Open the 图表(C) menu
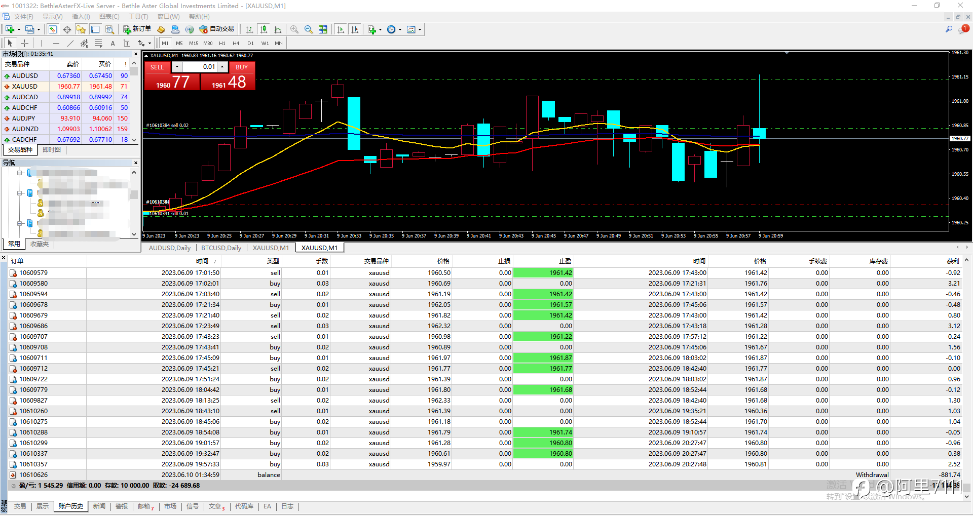The image size is (973, 516). (109, 17)
